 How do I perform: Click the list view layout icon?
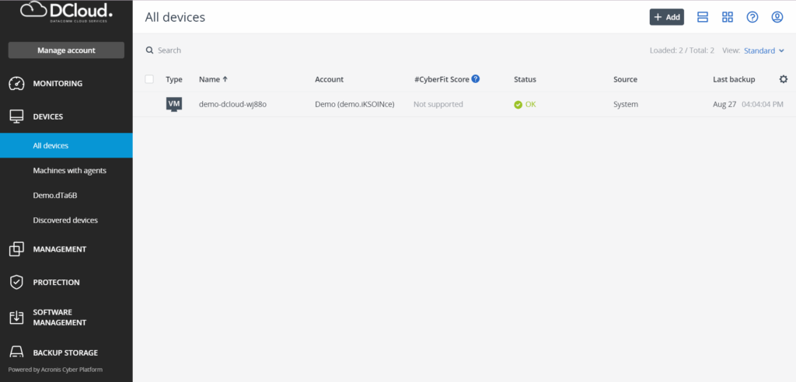pos(703,17)
